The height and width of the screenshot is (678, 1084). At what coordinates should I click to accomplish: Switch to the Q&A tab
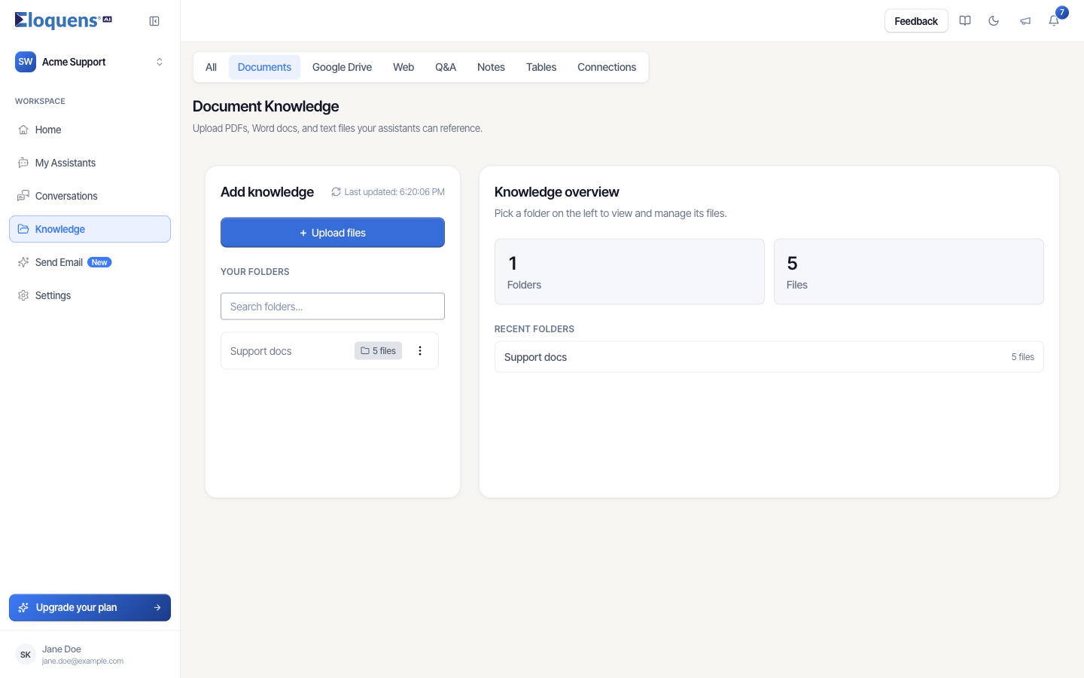coord(446,67)
